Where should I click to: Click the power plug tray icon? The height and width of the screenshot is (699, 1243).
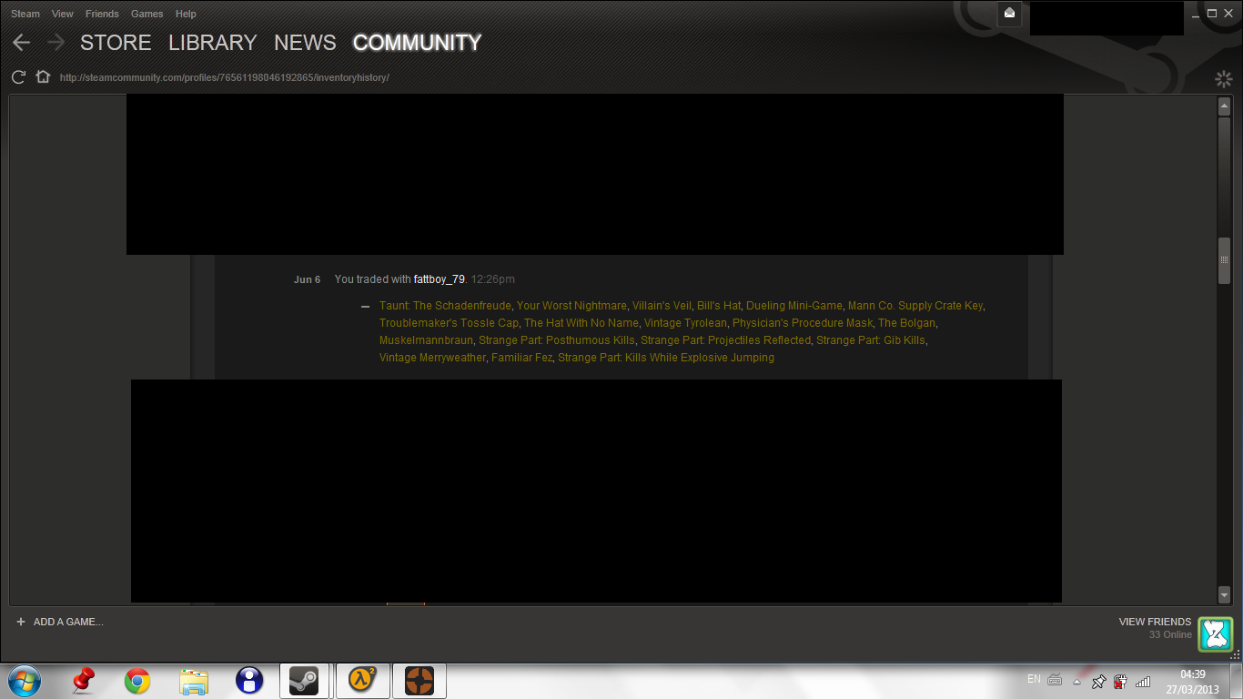point(1120,681)
